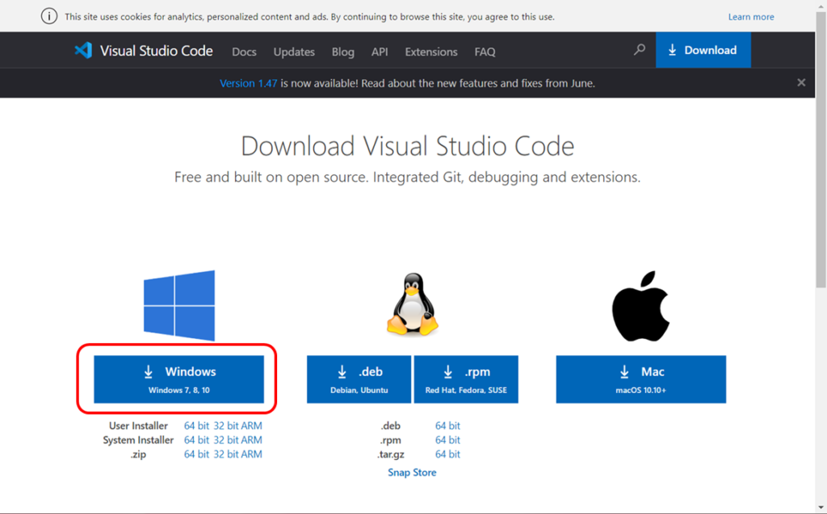Select API in the top navigation
Image resolution: width=827 pixels, height=514 pixels.
pos(380,52)
